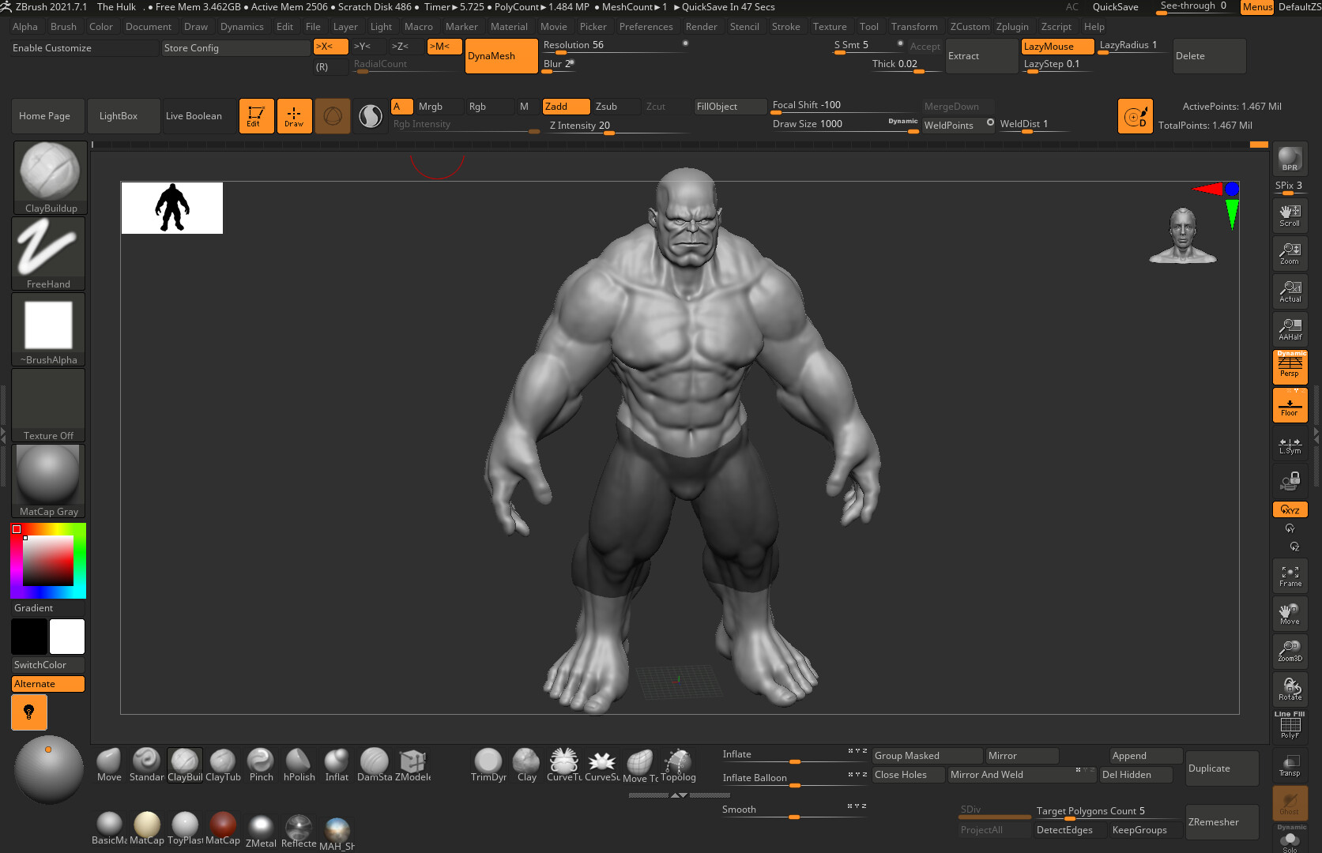Select the hPolish brush
This screenshot has height=853, width=1322.
pyautogui.click(x=299, y=761)
